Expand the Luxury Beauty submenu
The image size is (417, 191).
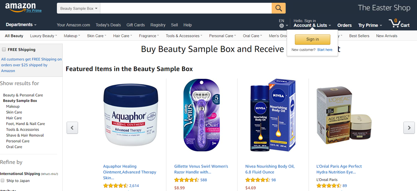point(43,36)
